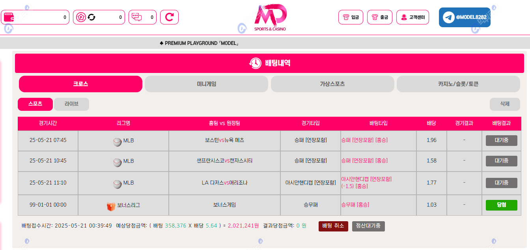530x250 pixels.
Task: Open the 출금 withdrawal page
Action: (379, 17)
